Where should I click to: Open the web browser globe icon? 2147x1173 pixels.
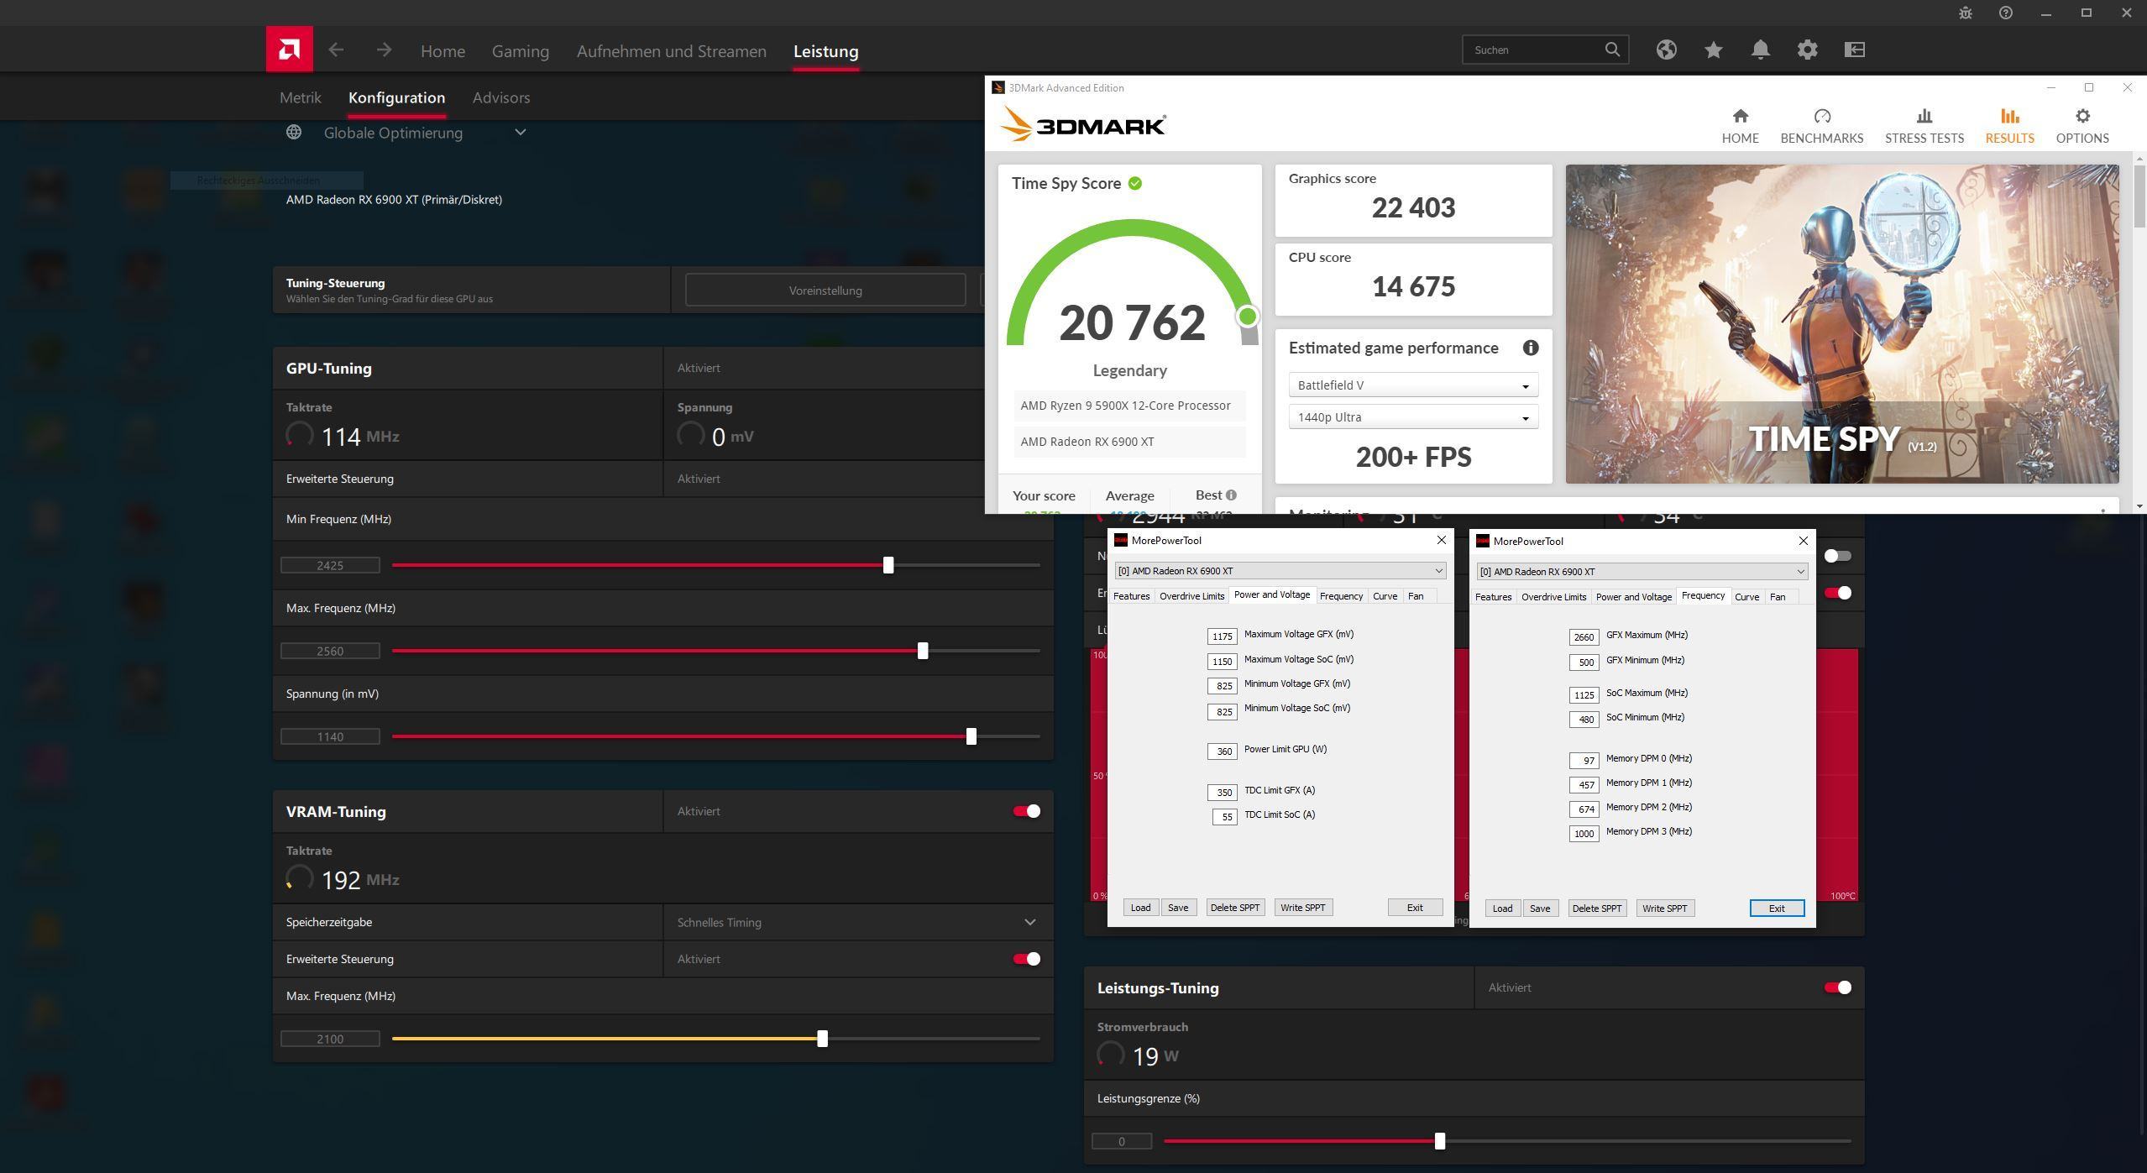point(1667,50)
